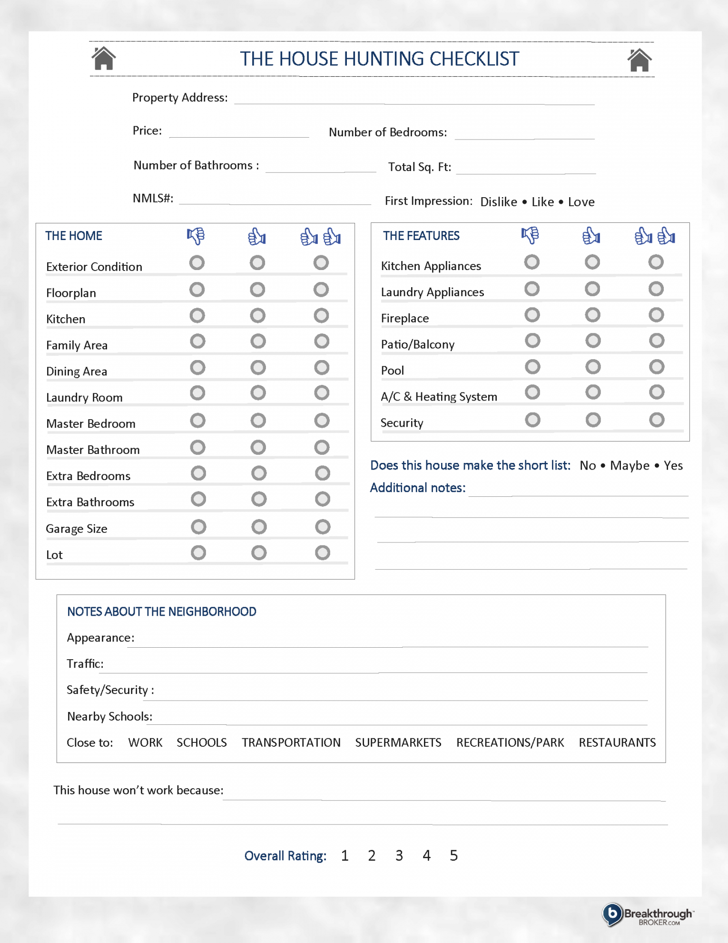Screen dimensions: 728x943
Task: Click the left house icon in header
Action: pyautogui.click(x=103, y=59)
